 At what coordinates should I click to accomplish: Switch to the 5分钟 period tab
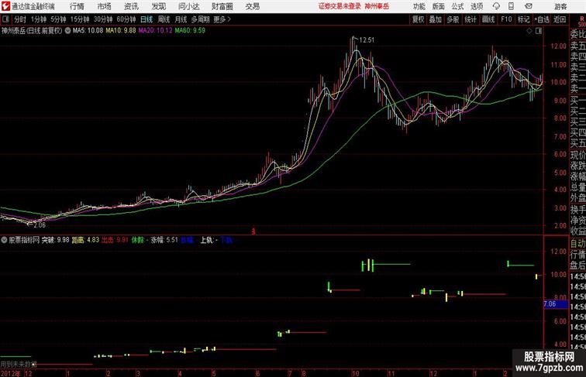point(58,19)
